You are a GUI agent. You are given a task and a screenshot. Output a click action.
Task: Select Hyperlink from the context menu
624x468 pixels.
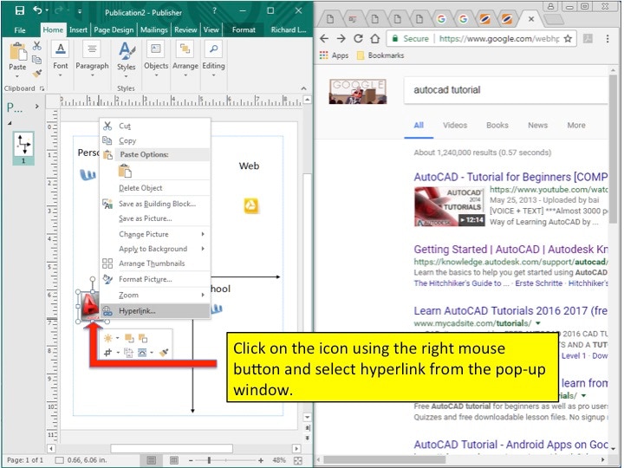pyautogui.click(x=155, y=311)
